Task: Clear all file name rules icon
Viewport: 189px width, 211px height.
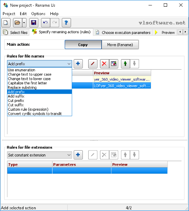Action: point(114,64)
